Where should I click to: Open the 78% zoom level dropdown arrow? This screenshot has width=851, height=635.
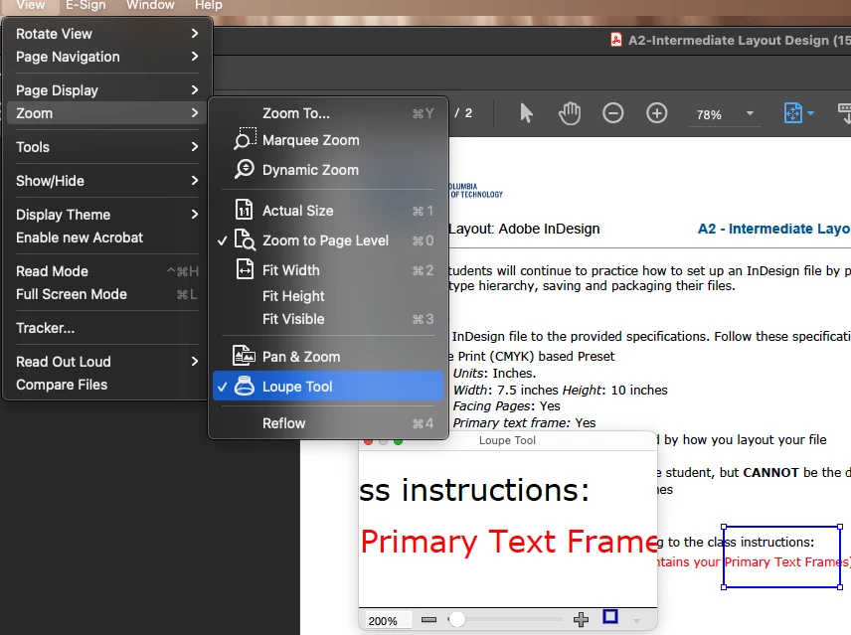click(750, 113)
